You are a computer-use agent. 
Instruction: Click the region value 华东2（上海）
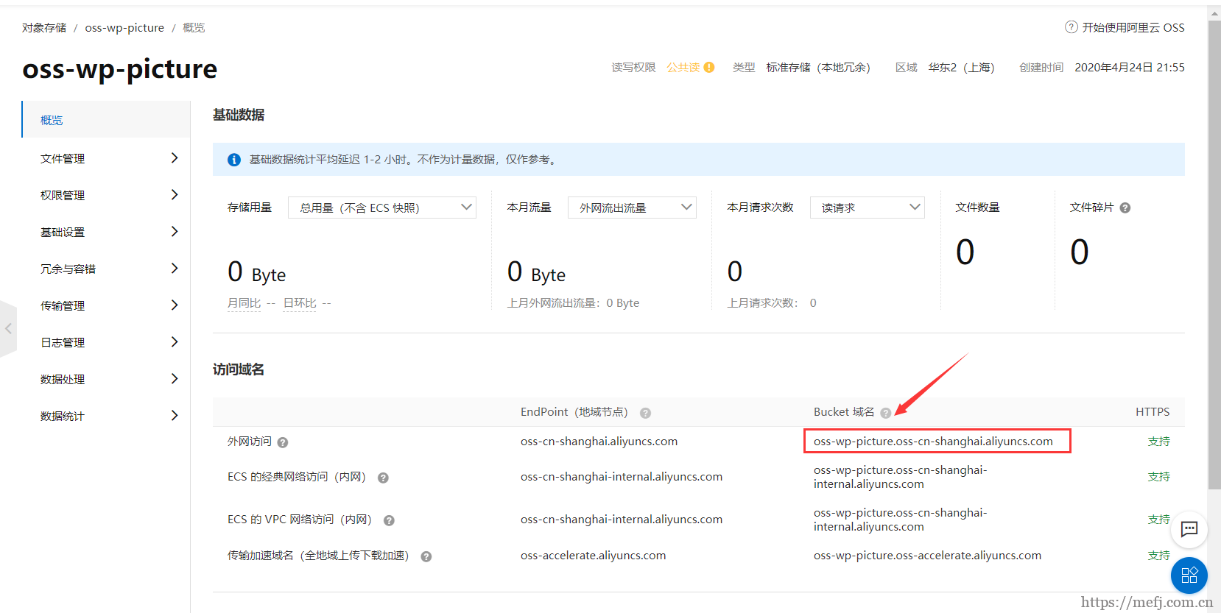[x=962, y=67]
